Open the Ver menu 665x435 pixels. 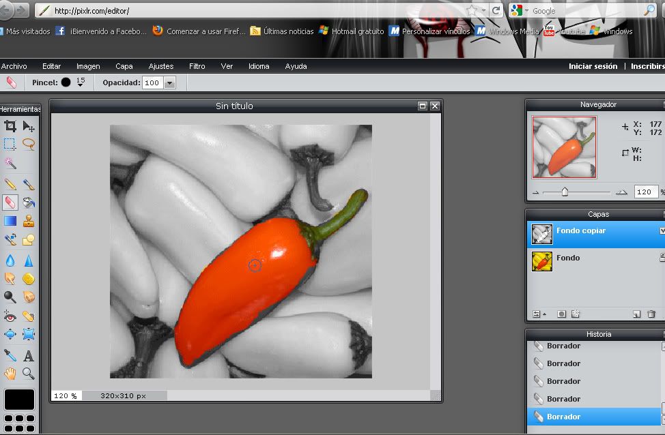[x=227, y=66]
